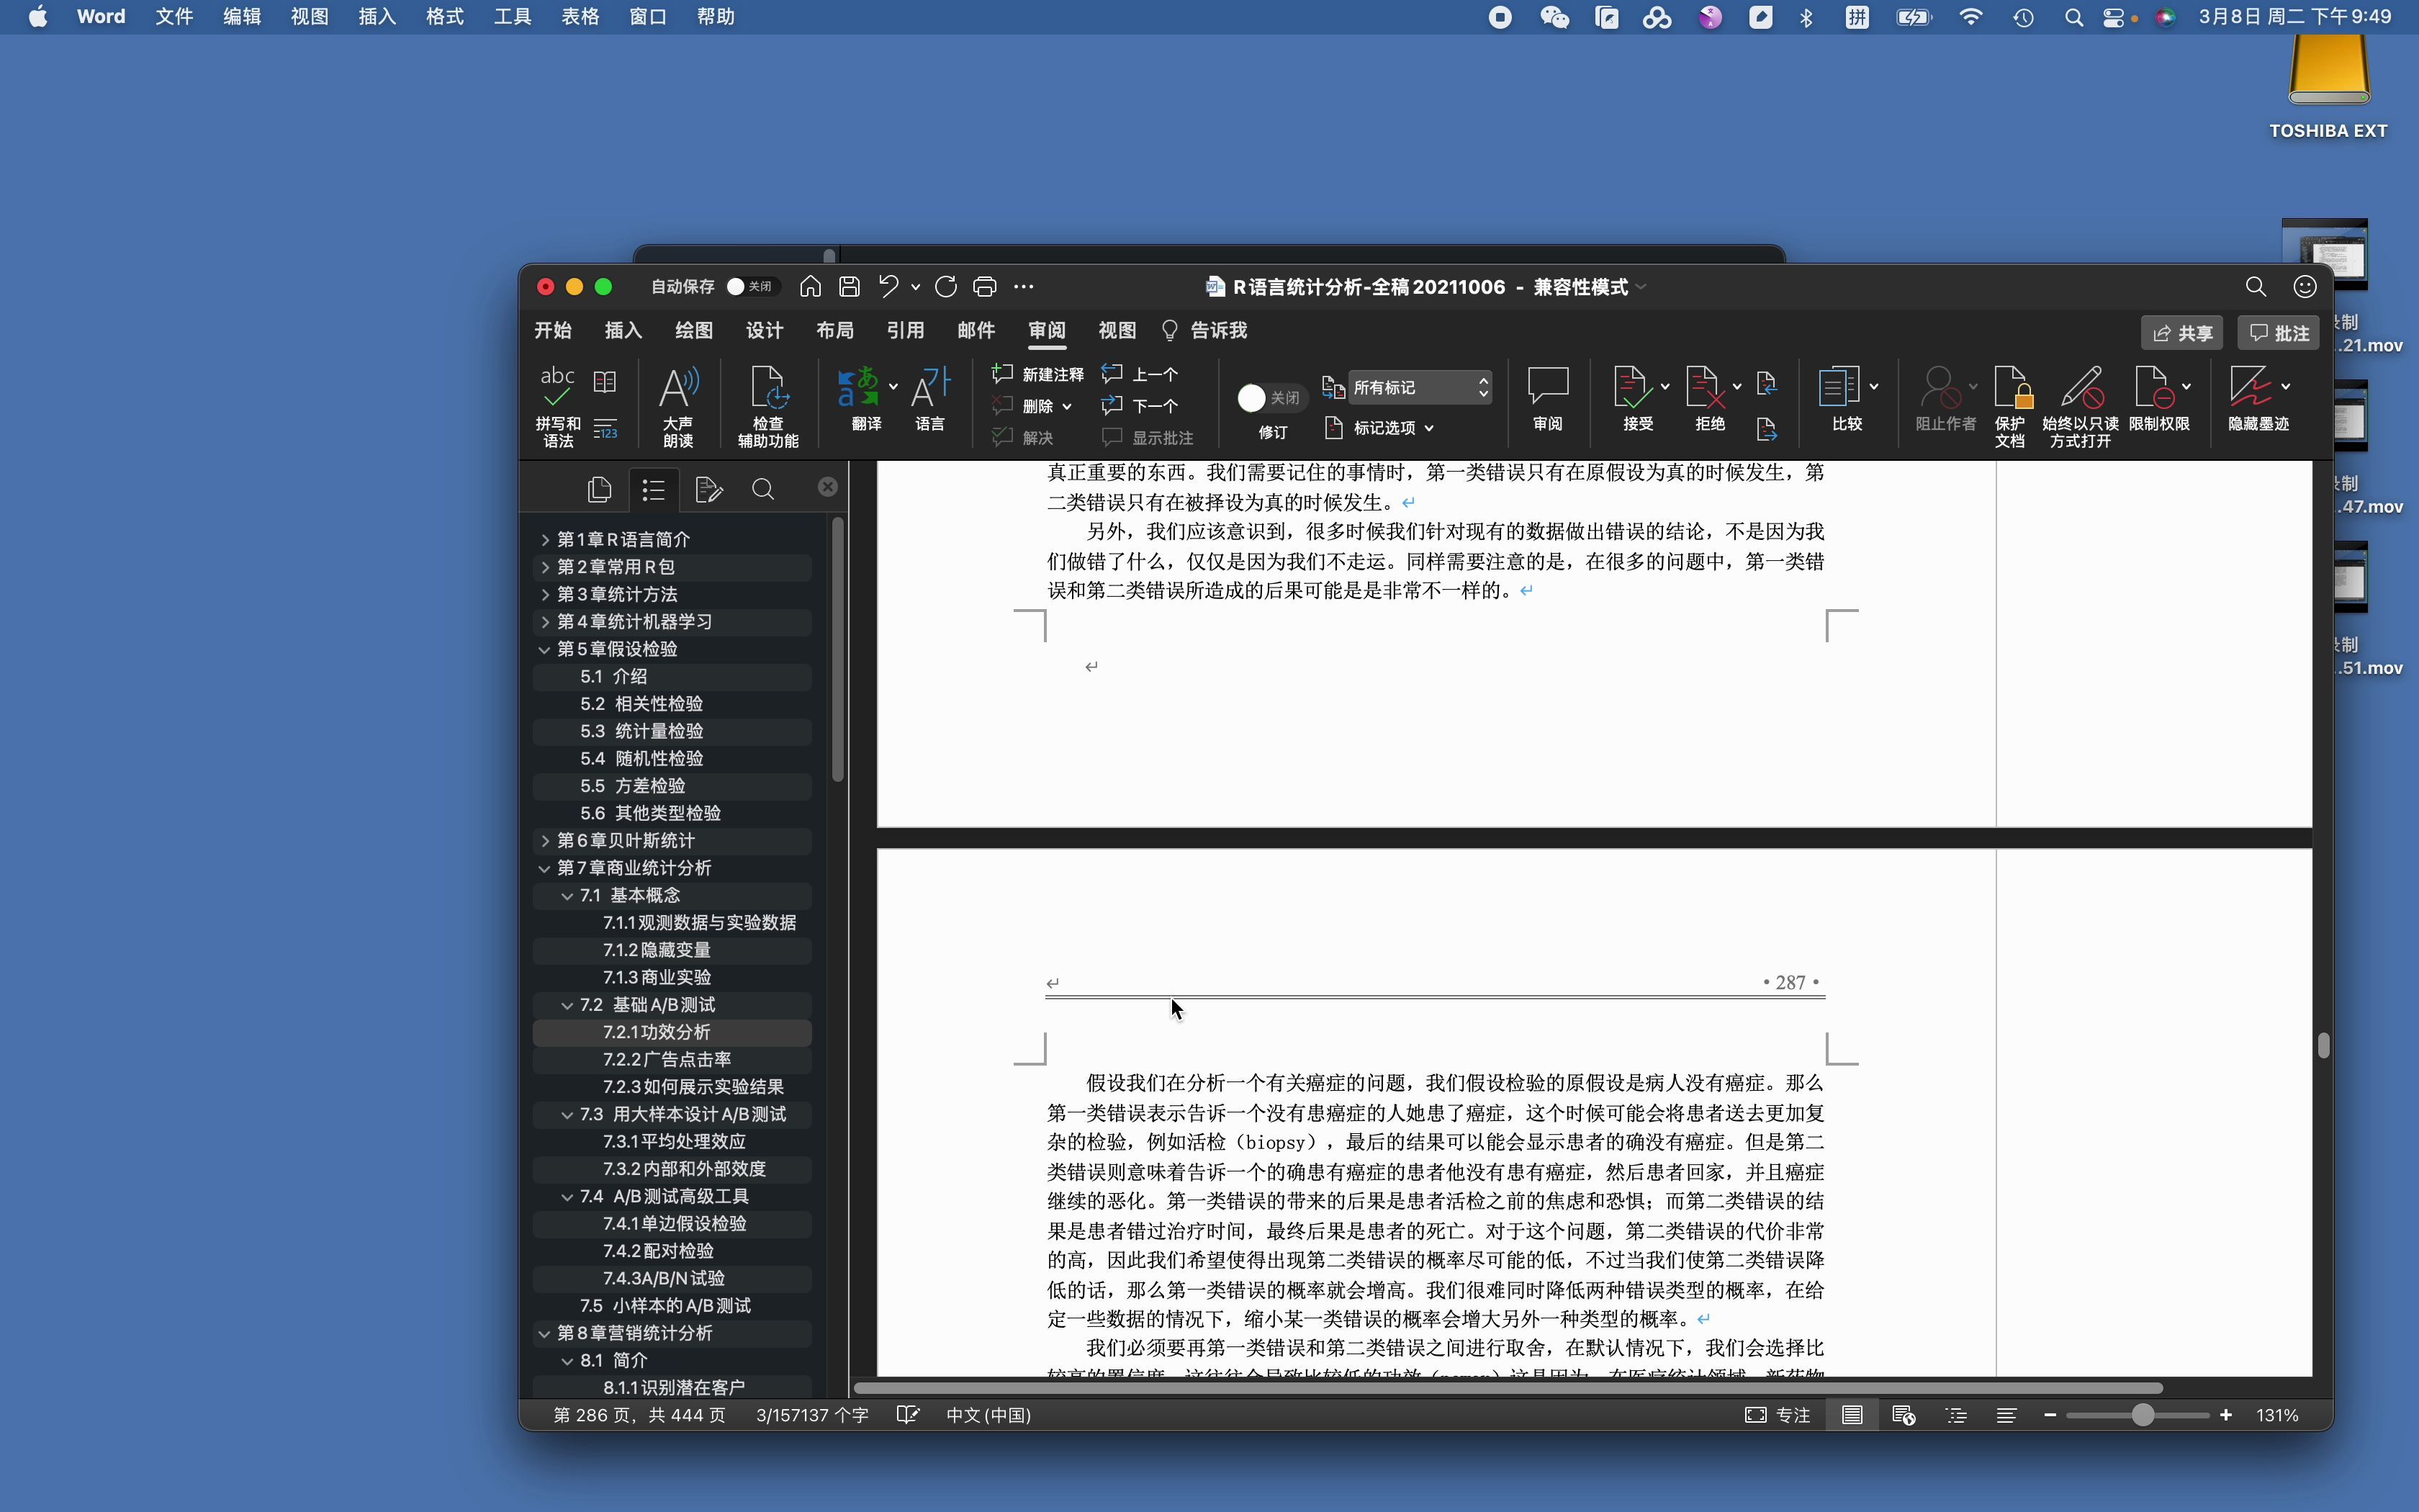The image size is (2419, 1512).
Task: Click the 检查辅助功能 icon
Action: click(x=770, y=404)
